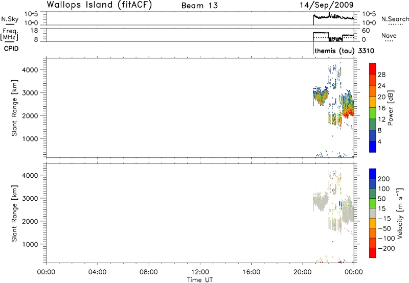The image size is (409, 283).
Task: Click the date '14/Sep/2009'
Action: coord(327,5)
